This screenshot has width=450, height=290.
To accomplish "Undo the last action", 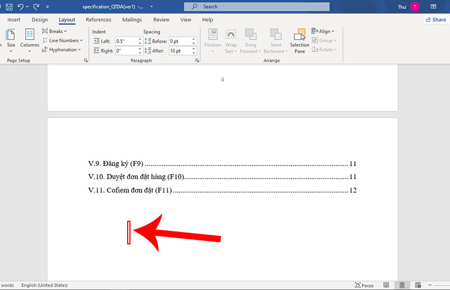I will click(x=20, y=7).
